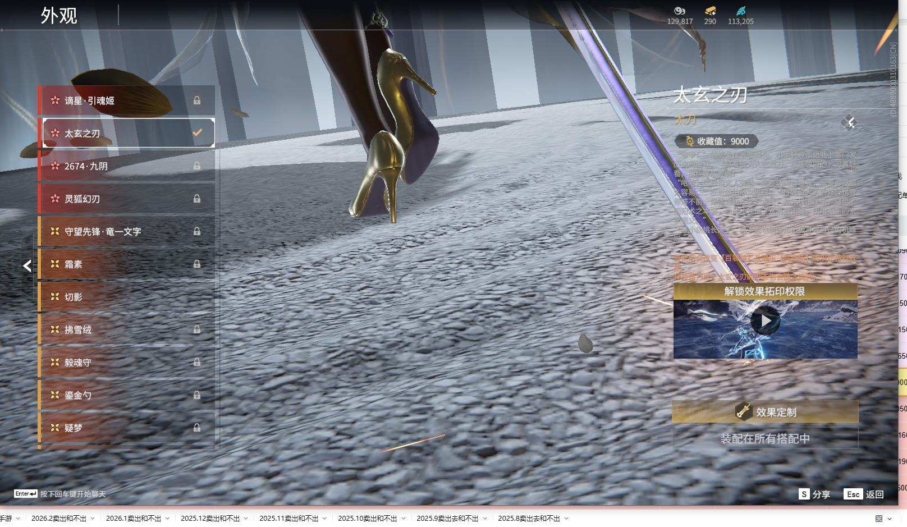Click the silver coin currency icon
The image size is (907, 527).
[x=680, y=11]
